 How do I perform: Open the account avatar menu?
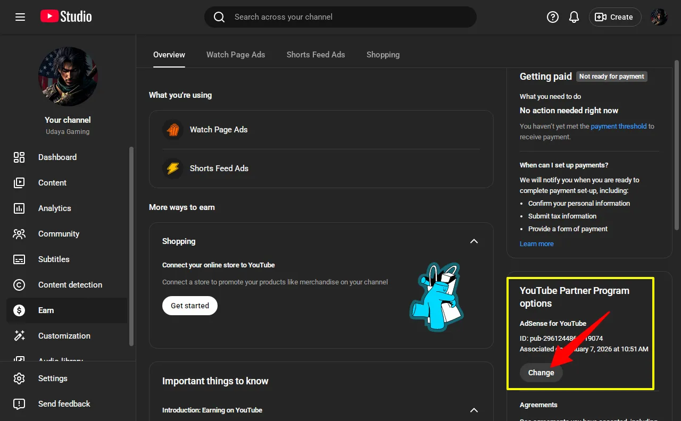(659, 17)
